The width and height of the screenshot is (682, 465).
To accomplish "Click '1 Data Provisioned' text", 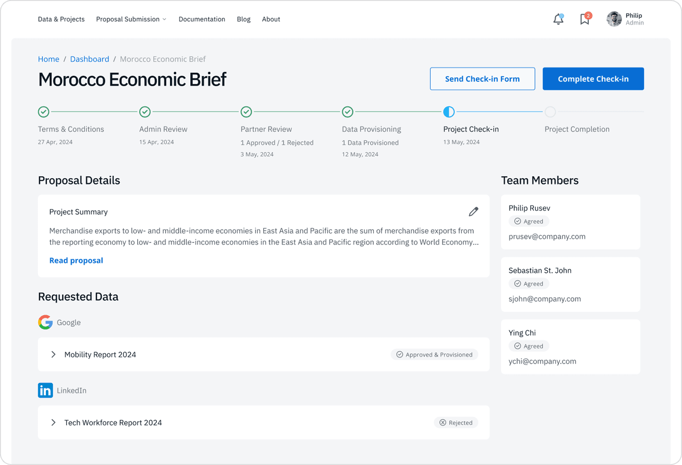I will pos(370,143).
